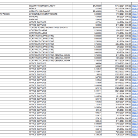Select the $74.18 amount cell

[x=87, y=118]
